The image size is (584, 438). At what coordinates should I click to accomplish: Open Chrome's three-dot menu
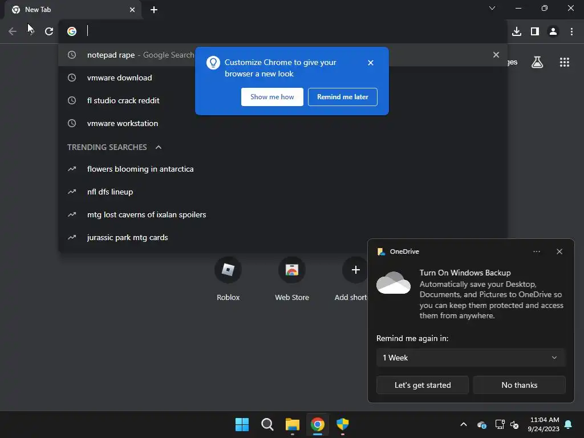(571, 31)
